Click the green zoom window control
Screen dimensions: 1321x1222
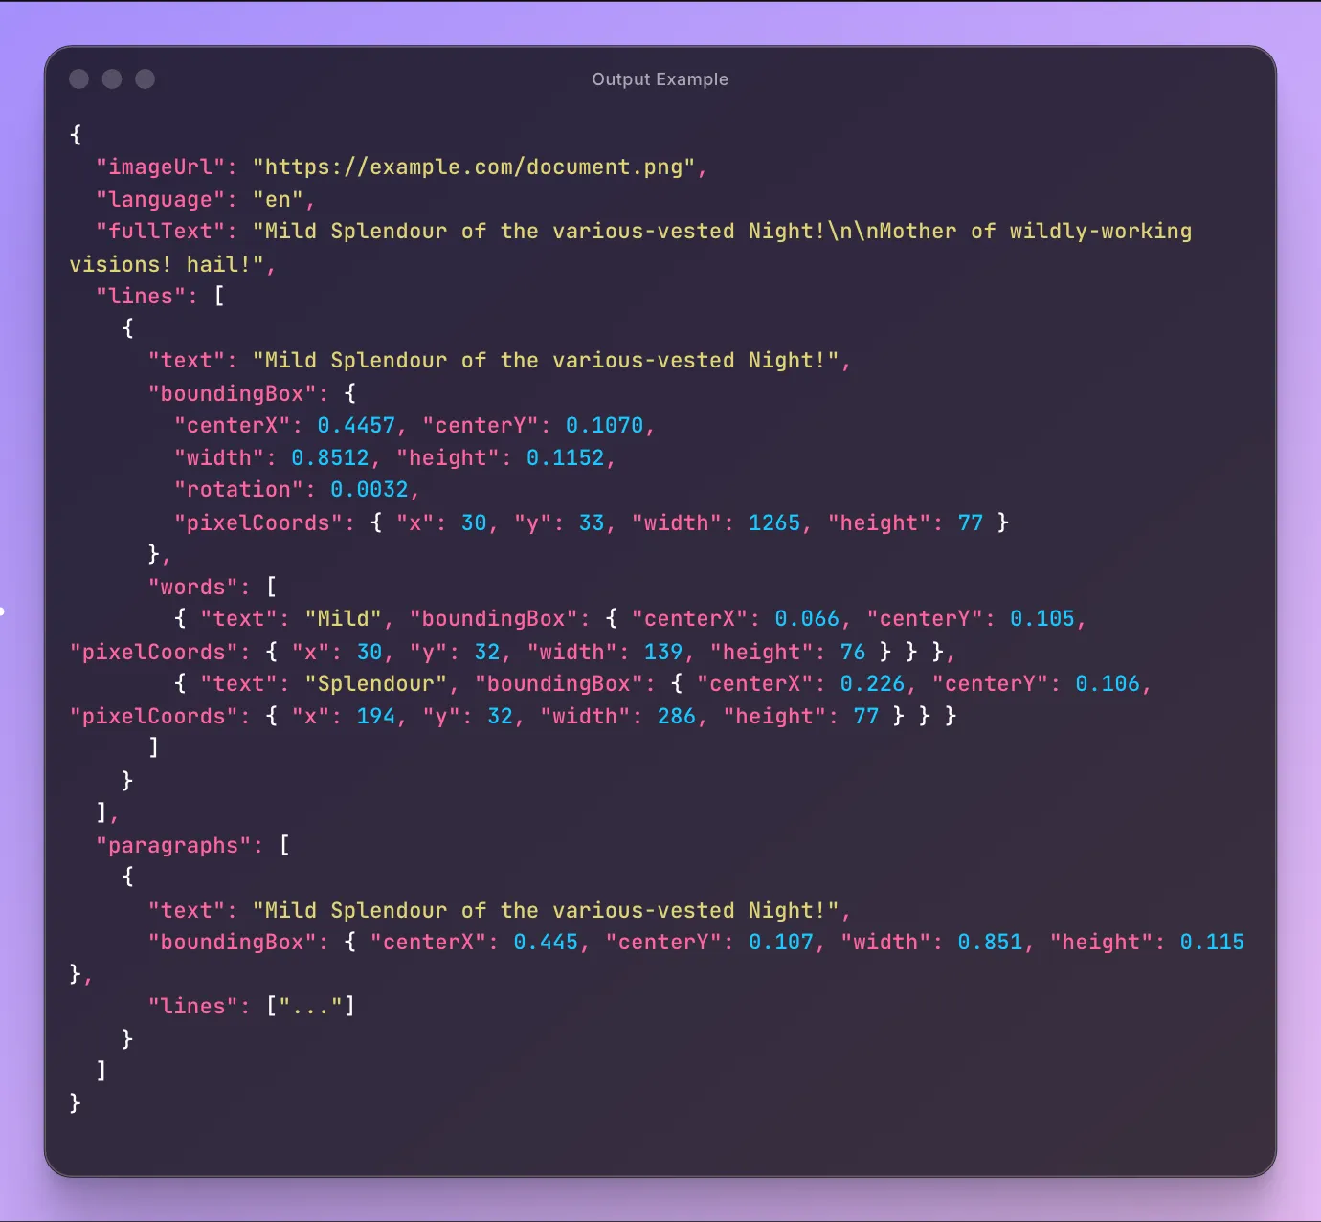144,78
